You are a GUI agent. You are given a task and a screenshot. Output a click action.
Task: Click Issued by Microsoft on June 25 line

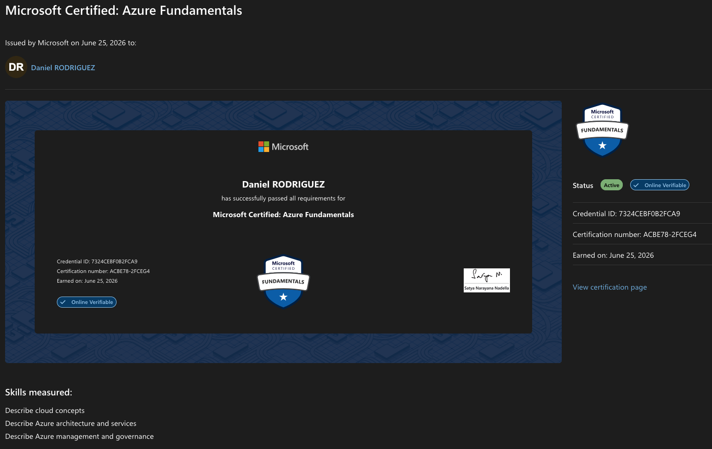coord(71,43)
